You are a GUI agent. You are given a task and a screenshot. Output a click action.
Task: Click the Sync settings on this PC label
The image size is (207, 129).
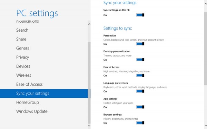[117, 10]
